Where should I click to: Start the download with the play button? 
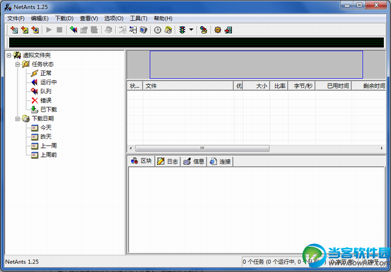(49, 30)
